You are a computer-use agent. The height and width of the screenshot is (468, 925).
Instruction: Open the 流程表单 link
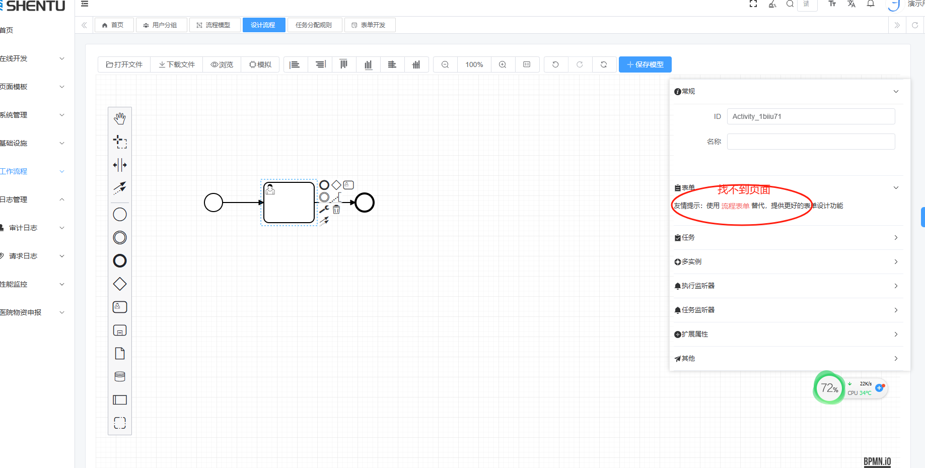[735, 206]
